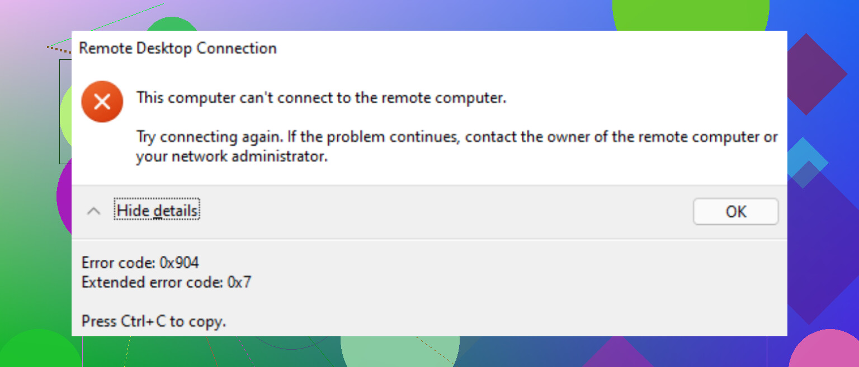Click the Press Ctrl+C to copy hint

tap(153, 321)
